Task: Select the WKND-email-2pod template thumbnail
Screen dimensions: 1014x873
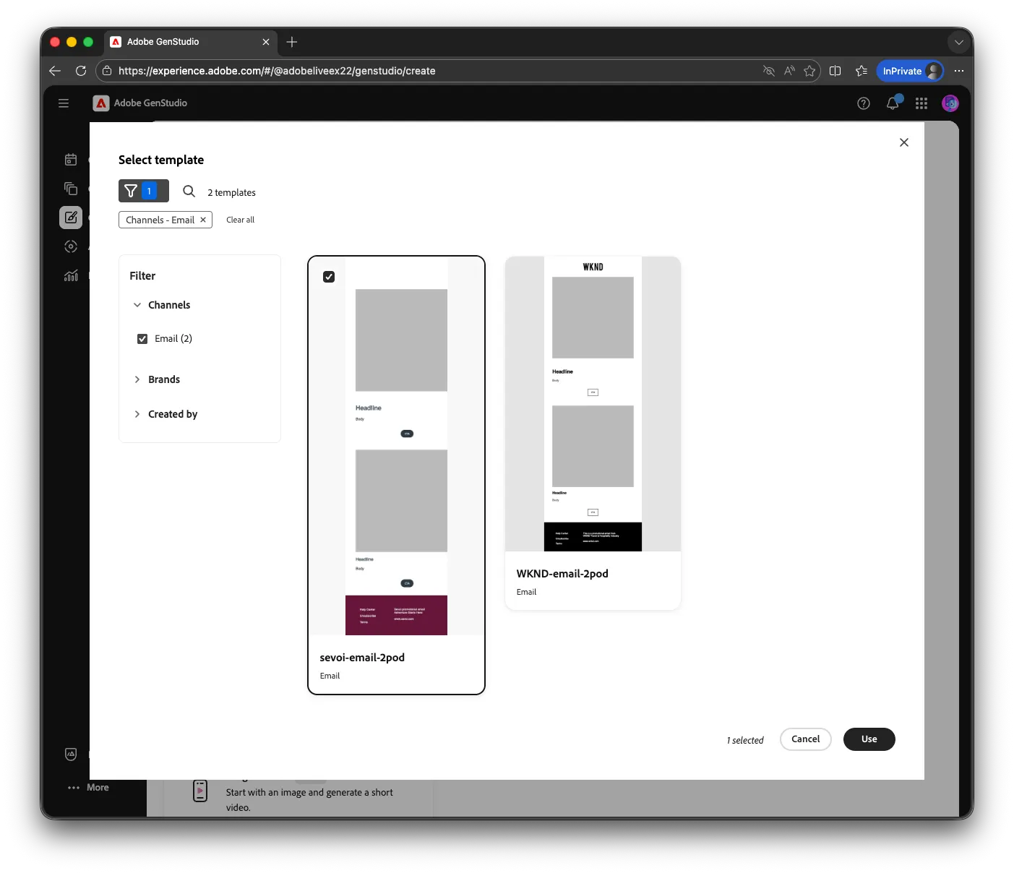Action: (593, 404)
